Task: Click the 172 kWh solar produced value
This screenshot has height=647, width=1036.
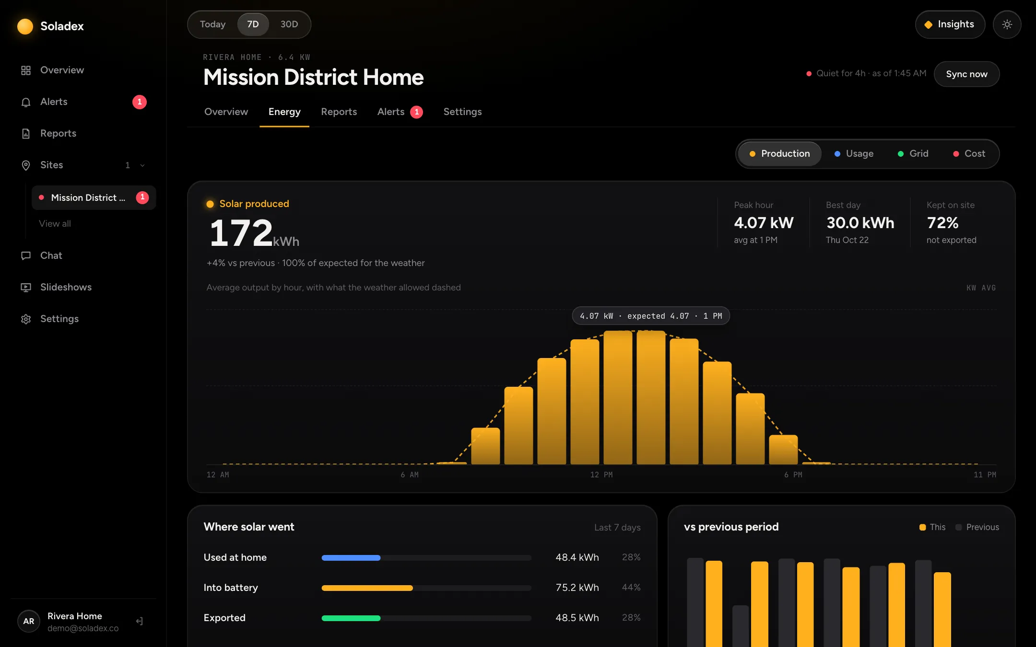Action: 254,233
